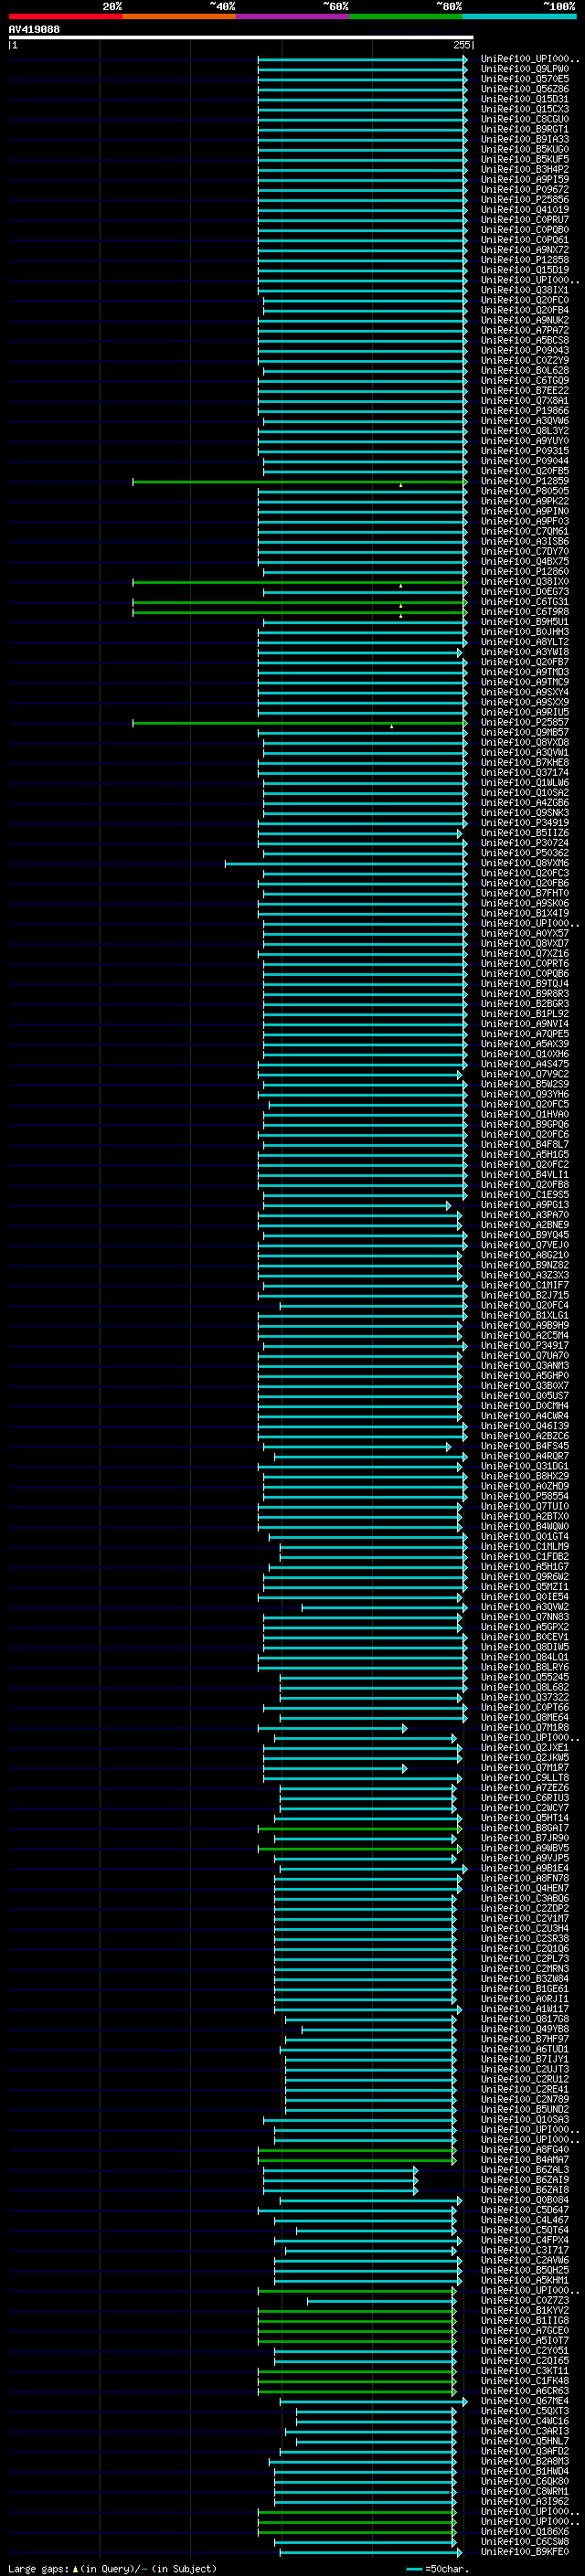Select hit label UniRef100_B9KFE0
Image resolution: width=585 pixels, height=2576 pixels.
525,2551
